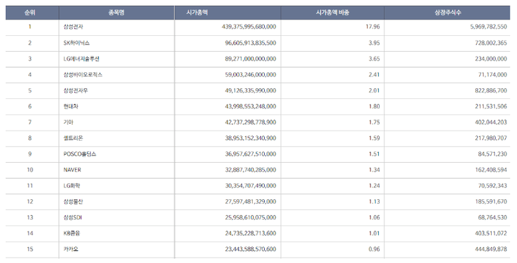Click the 셀트리온 stock name
The height and width of the screenshot is (263, 517).
click(x=73, y=138)
